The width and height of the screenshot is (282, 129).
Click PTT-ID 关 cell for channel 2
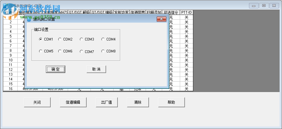click(186, 22)
